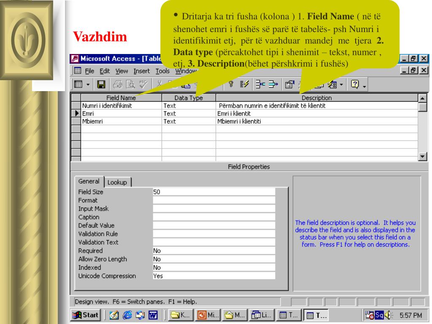Click the Format property box

[x=214, y=200]
